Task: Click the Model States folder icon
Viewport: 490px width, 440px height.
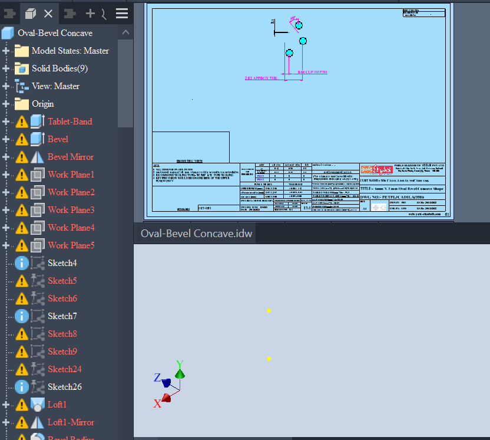Action: (22, 51)
